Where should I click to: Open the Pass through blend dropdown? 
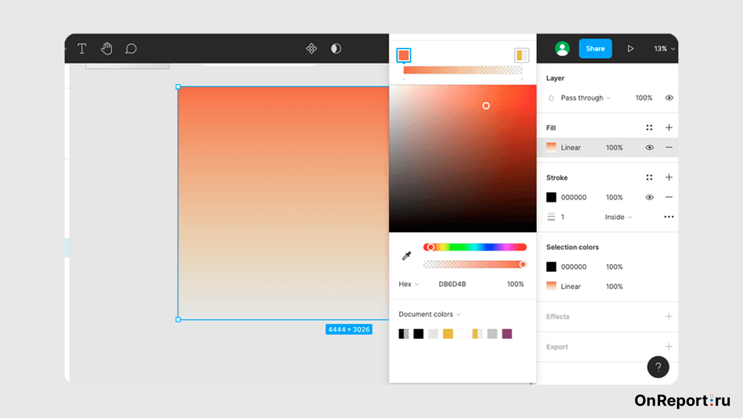[585, 98]
